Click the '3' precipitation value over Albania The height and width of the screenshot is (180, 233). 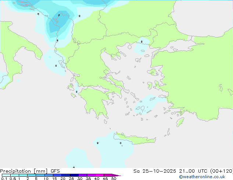point(59,15)
